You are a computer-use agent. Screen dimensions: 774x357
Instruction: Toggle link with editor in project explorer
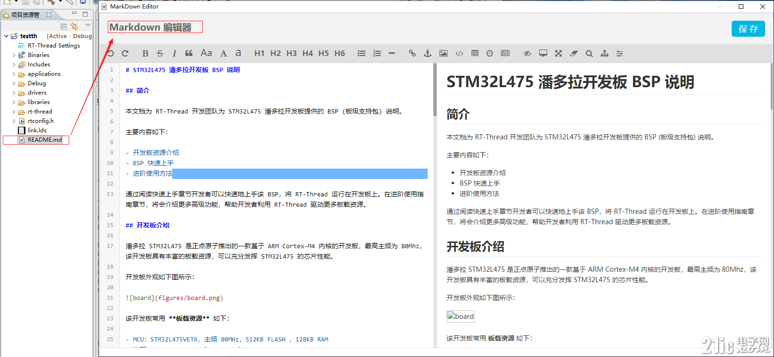pos(74,26)
